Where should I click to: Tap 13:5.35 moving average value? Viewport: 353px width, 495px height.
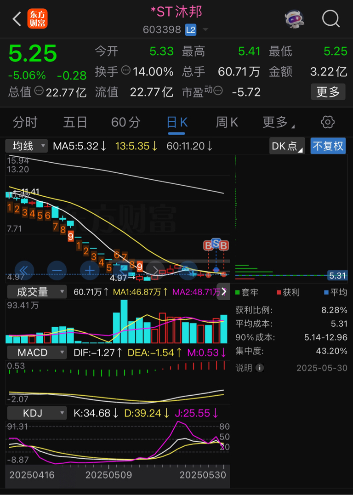pos(136,146)
